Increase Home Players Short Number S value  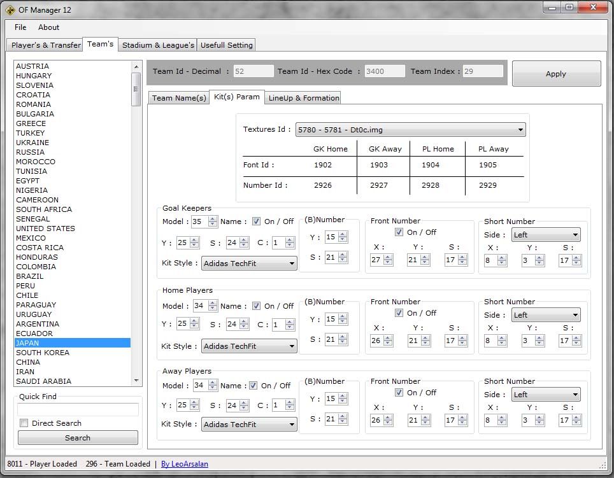click(576, 338)
